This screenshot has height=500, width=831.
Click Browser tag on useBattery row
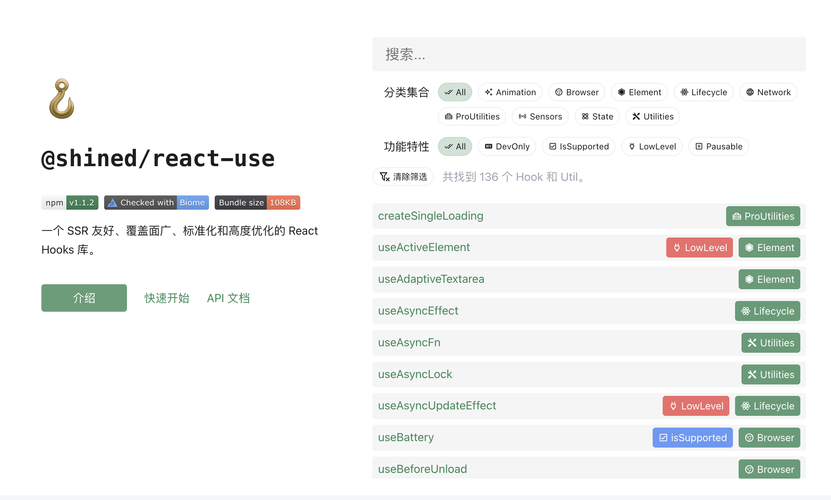(x=769, y=438)
